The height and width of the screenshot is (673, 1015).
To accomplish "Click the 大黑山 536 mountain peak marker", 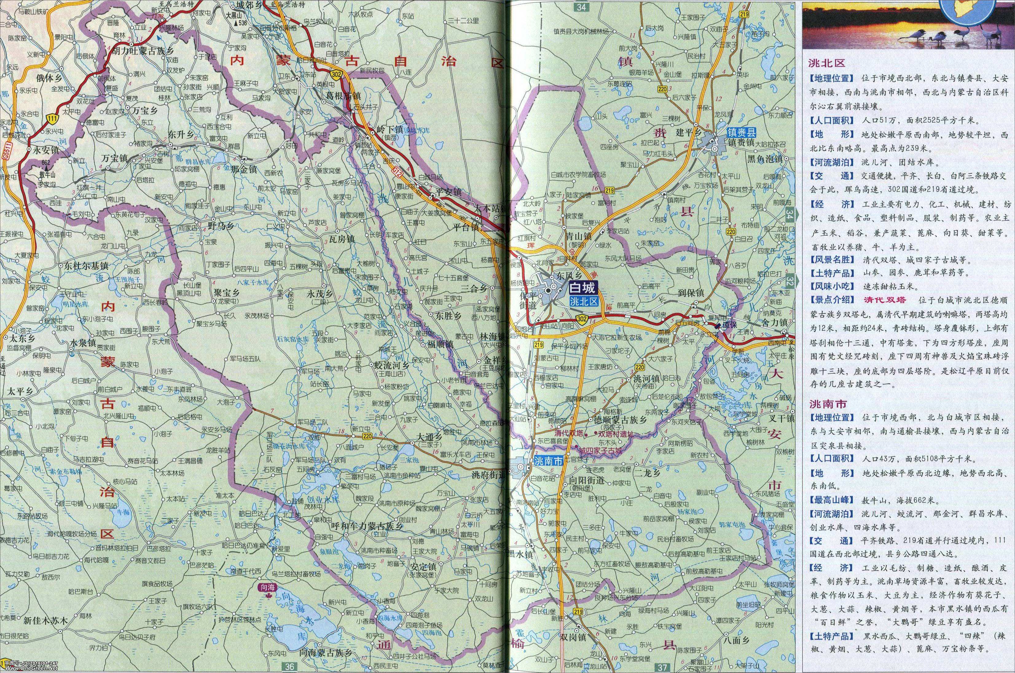I will point(237,25).
